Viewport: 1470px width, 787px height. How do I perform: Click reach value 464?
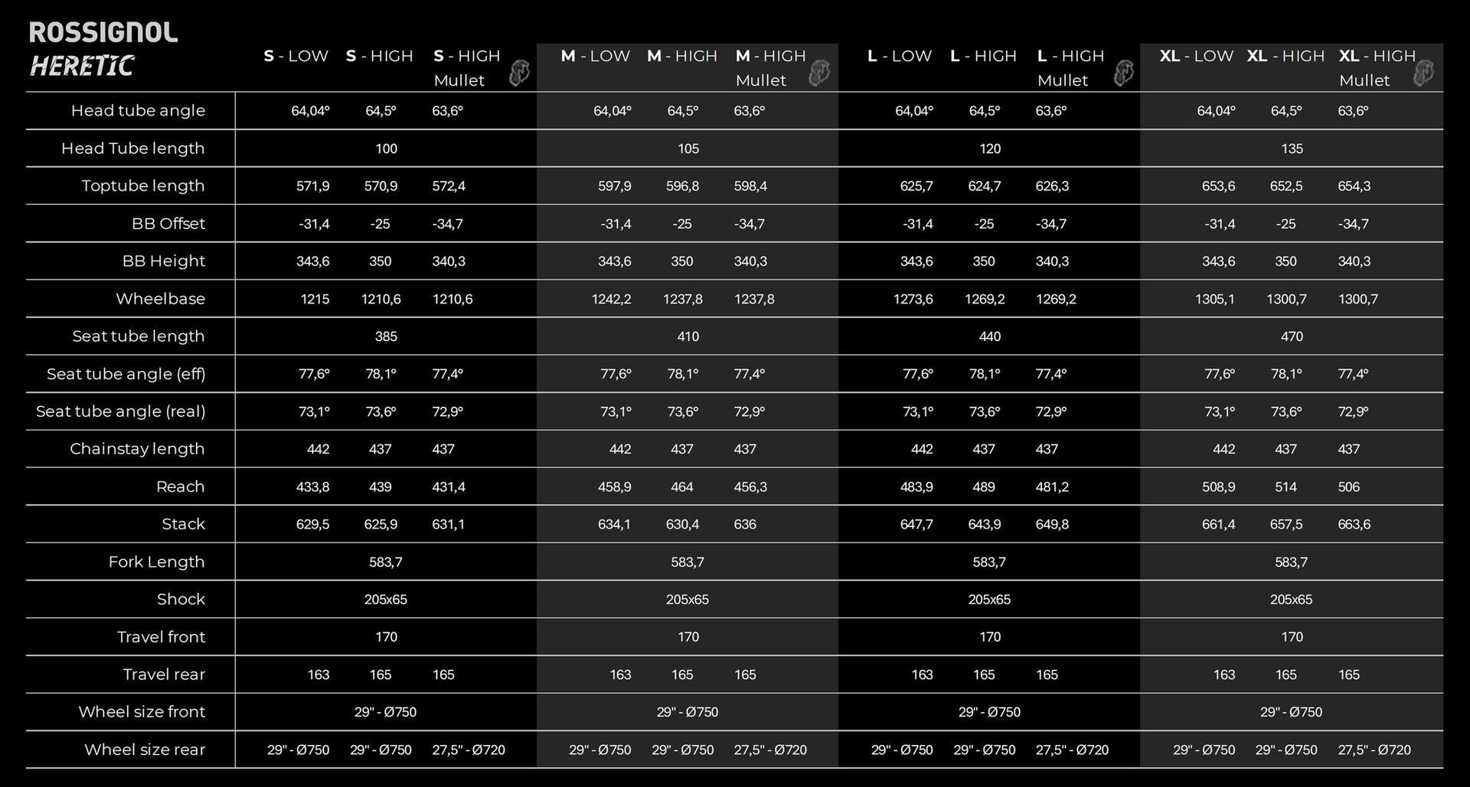coord(682,486)
